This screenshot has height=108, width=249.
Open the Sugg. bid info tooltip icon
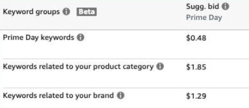[225, 8]
